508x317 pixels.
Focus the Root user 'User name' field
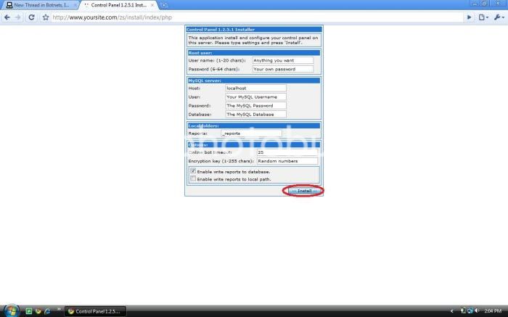click(282, 61)
